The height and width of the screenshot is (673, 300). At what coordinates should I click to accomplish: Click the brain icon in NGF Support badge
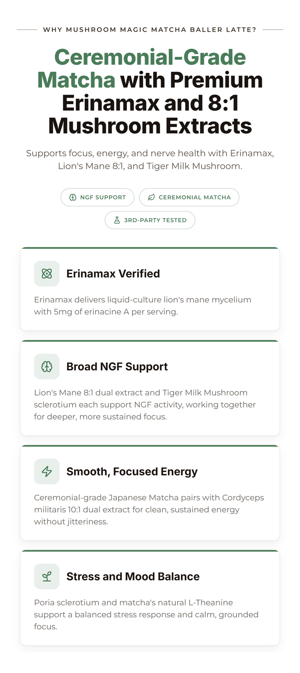pyautogui.click(x=73, y=197)
